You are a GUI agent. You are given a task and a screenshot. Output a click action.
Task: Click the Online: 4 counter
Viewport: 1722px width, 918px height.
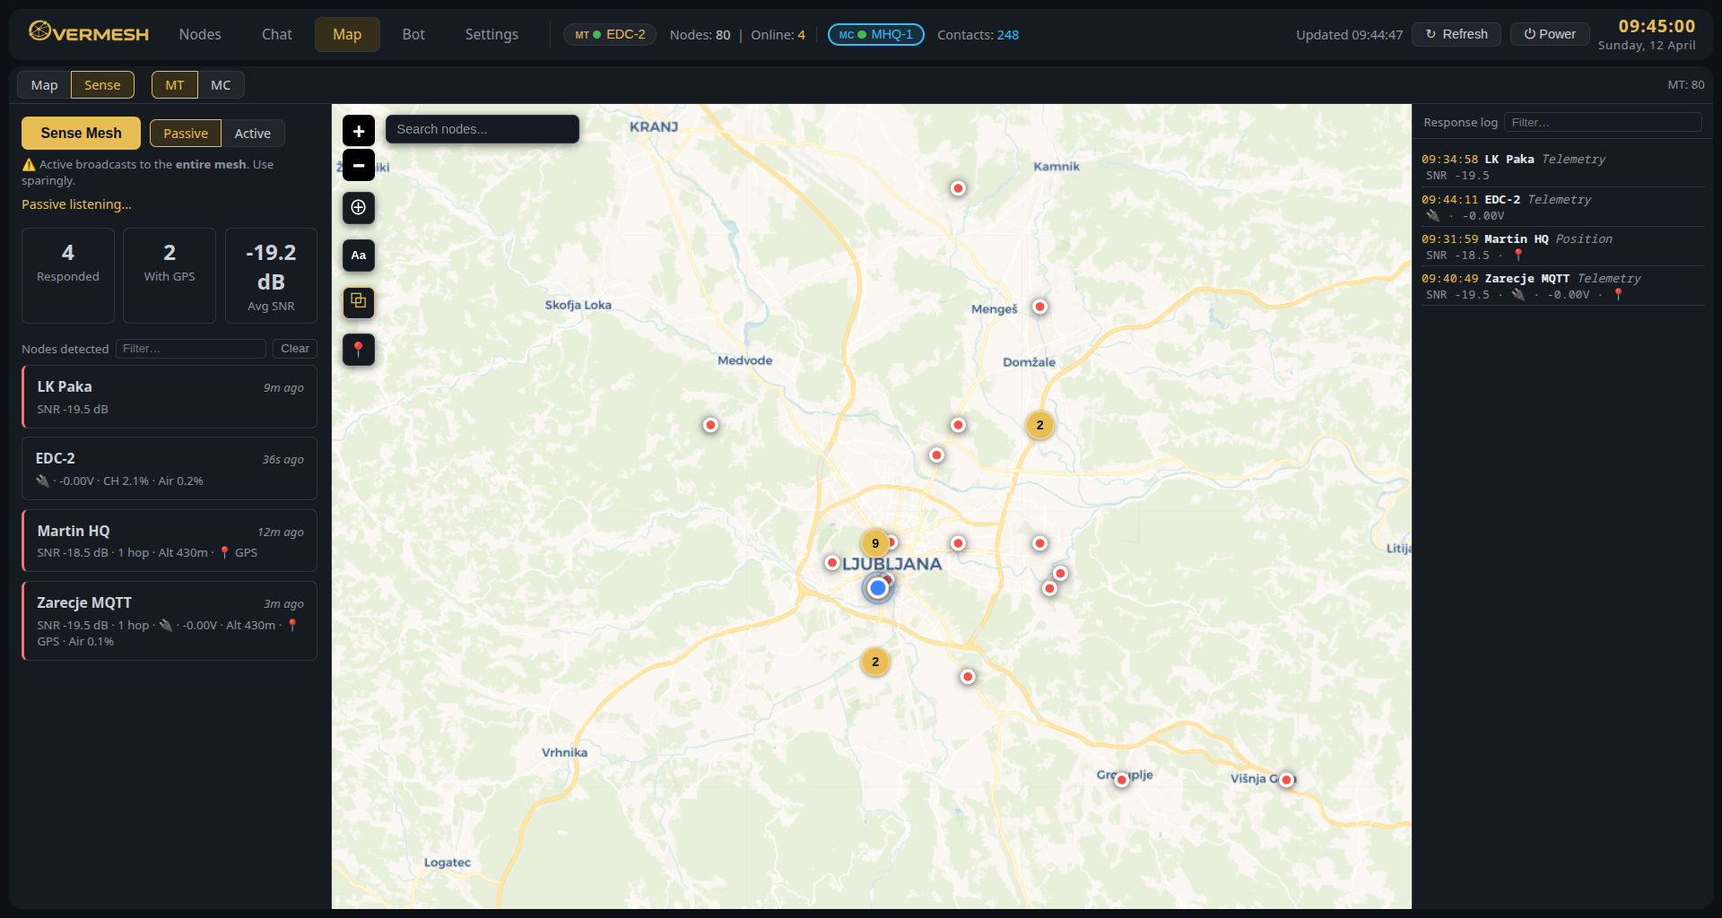click(x=778, y=34)
